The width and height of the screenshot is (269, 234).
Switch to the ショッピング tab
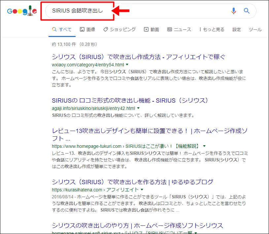coord(119,29)
